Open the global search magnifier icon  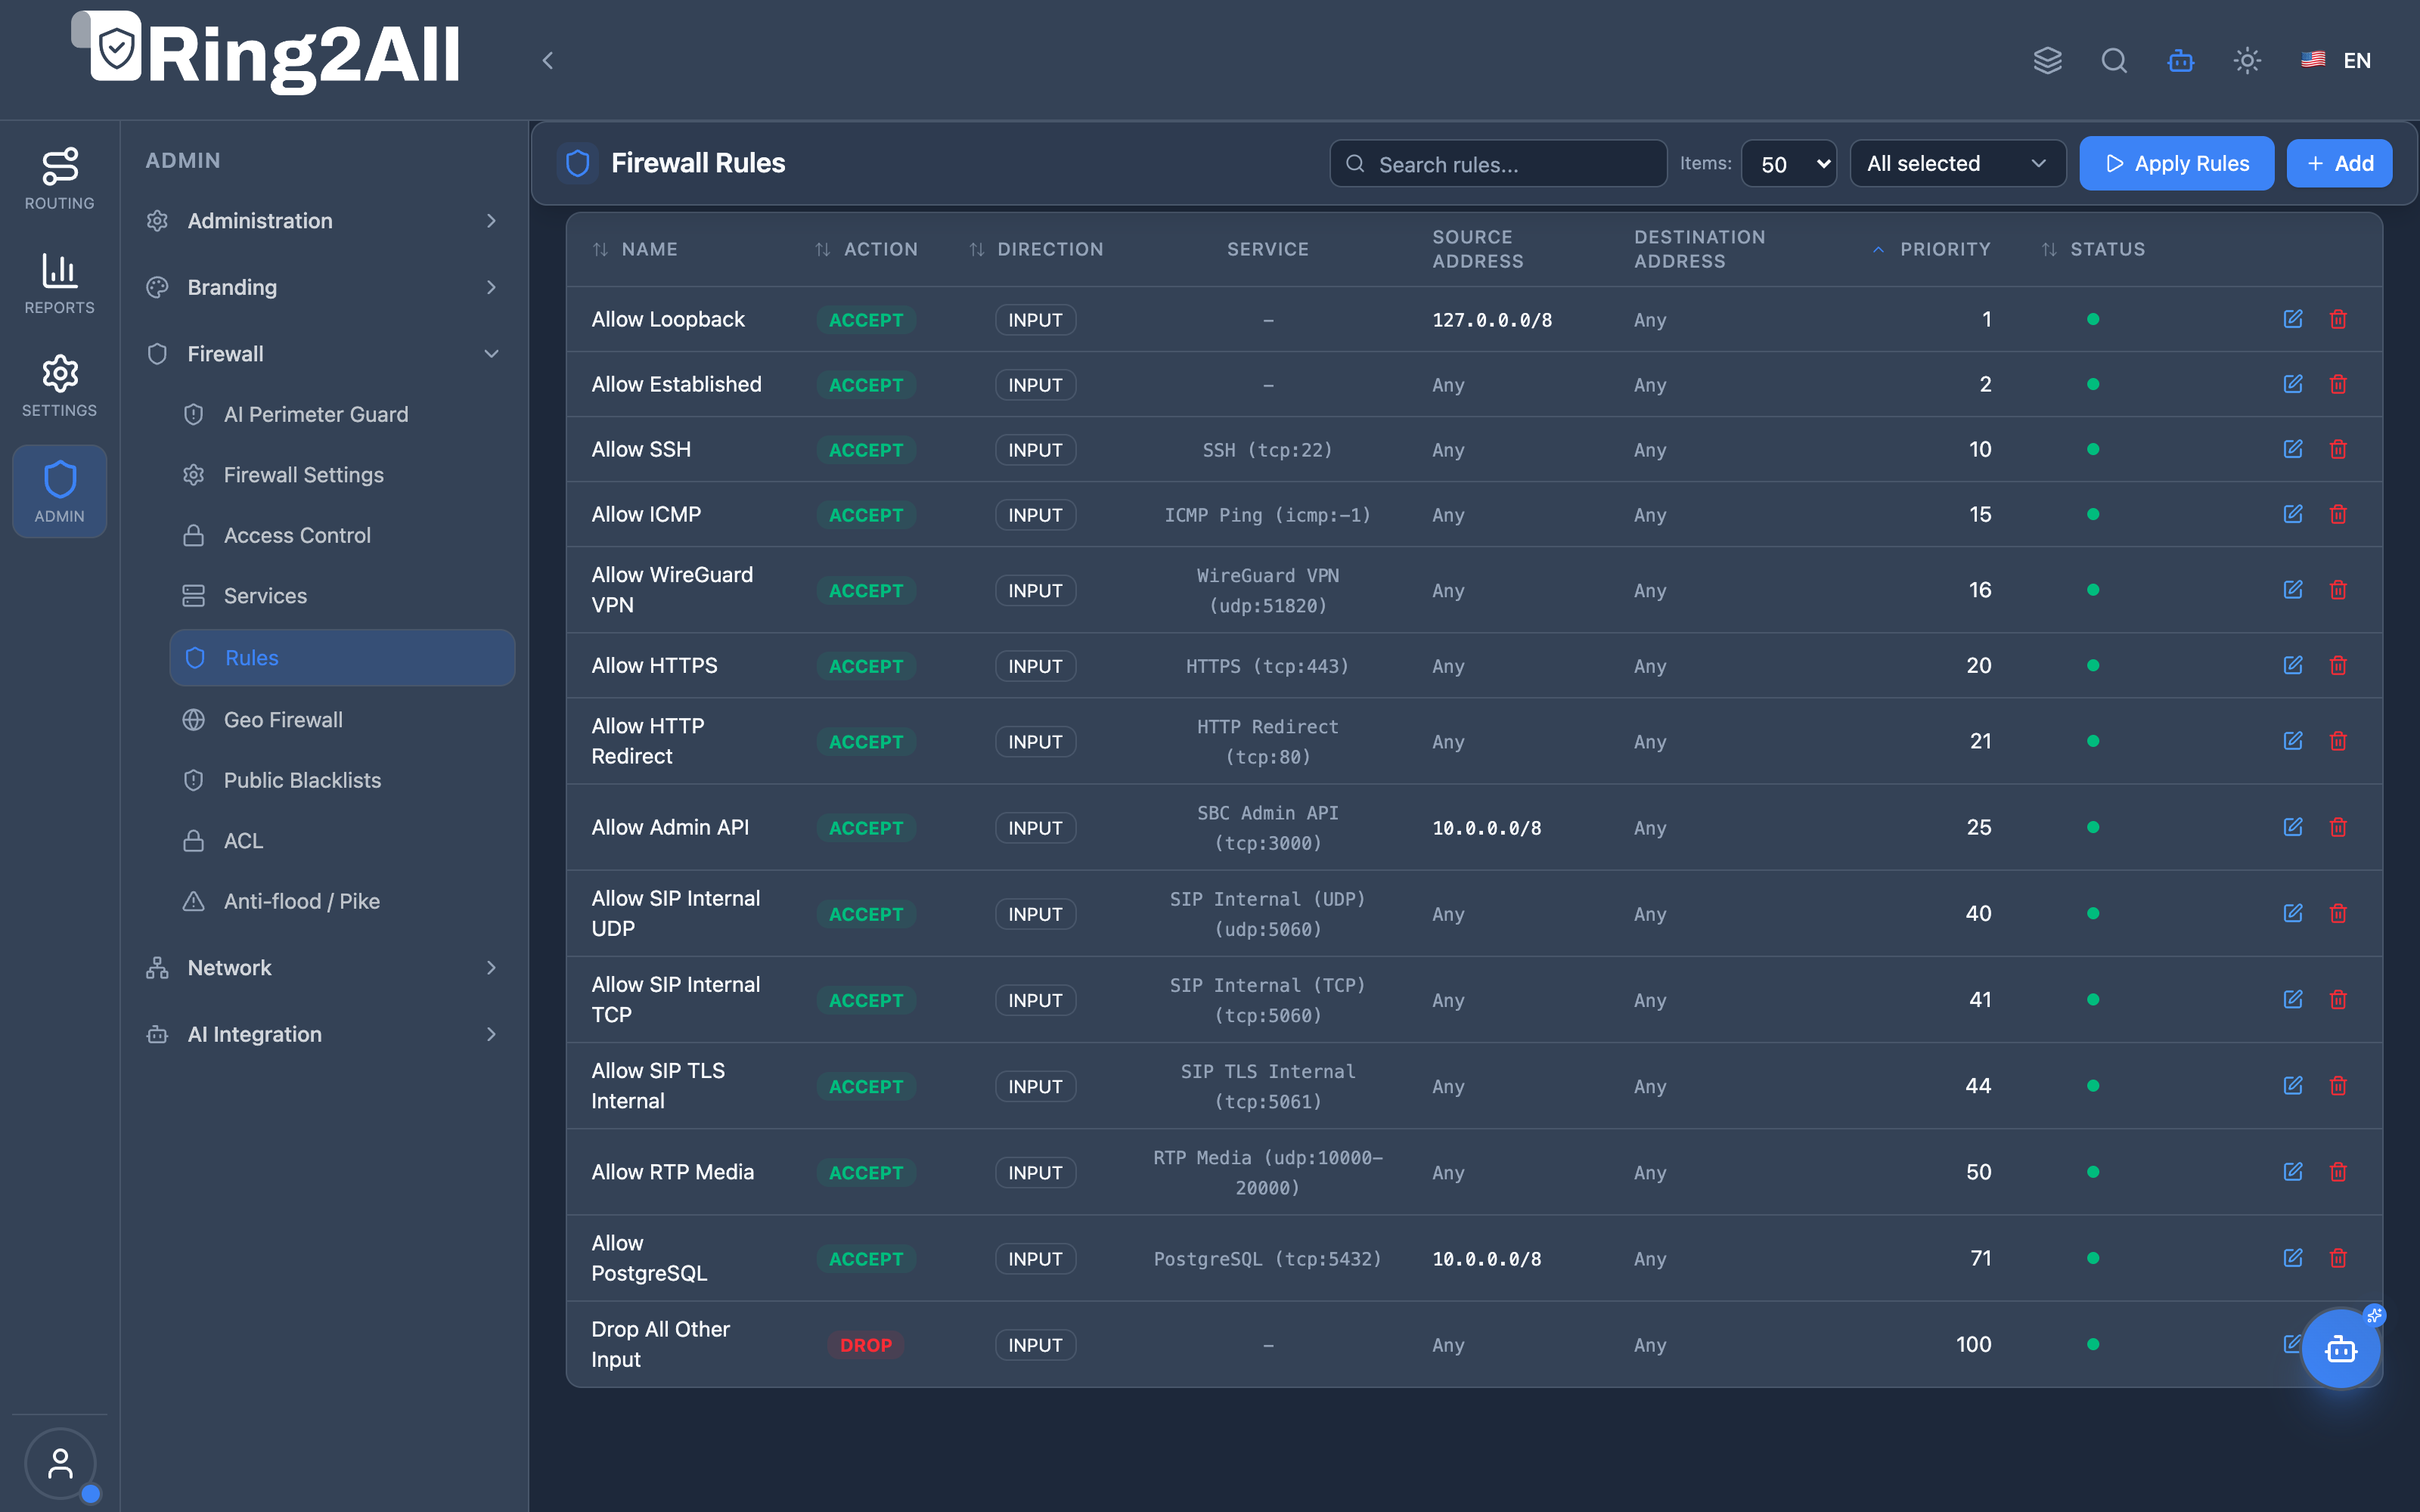coord(2114,60)
